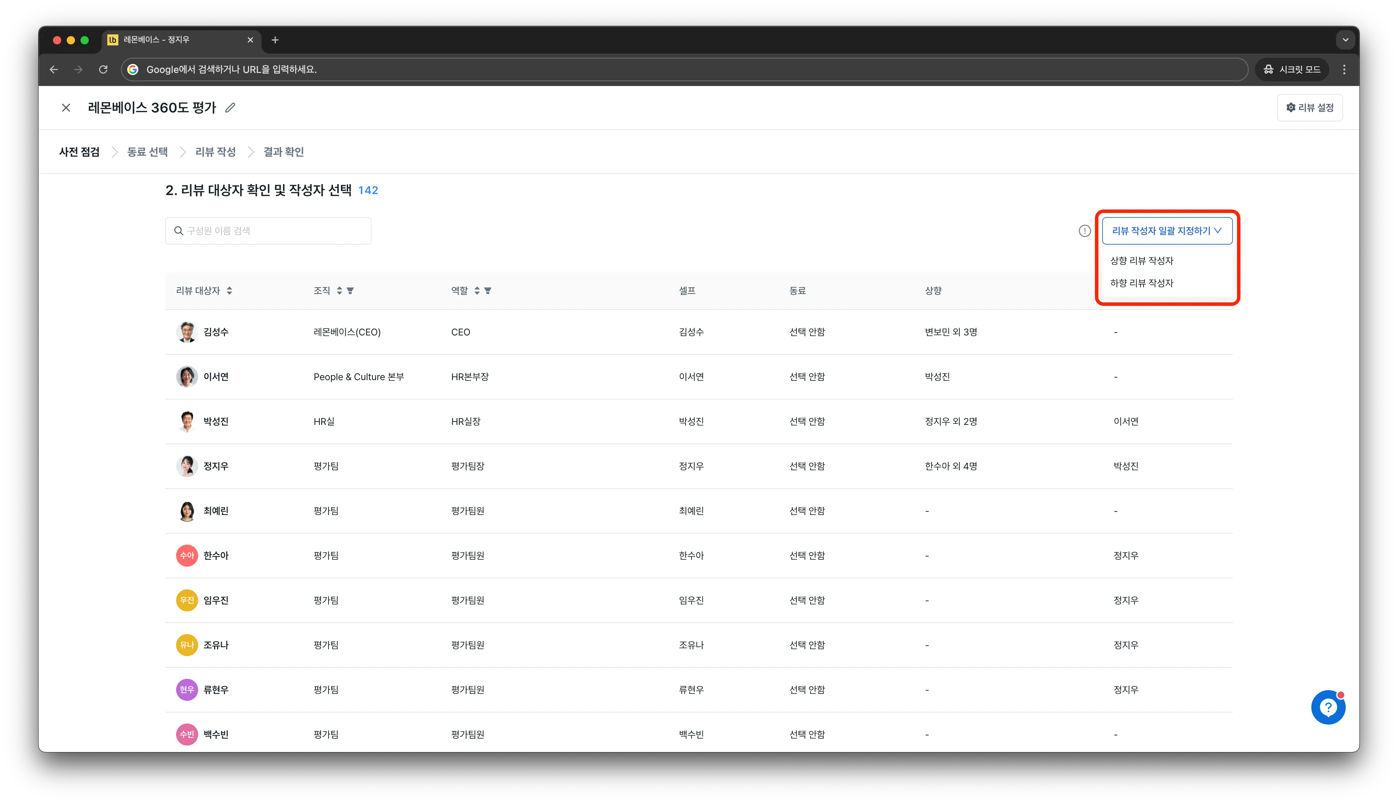Click the browser reload icon
This screenshot has height=803, width=1398.
103,69
